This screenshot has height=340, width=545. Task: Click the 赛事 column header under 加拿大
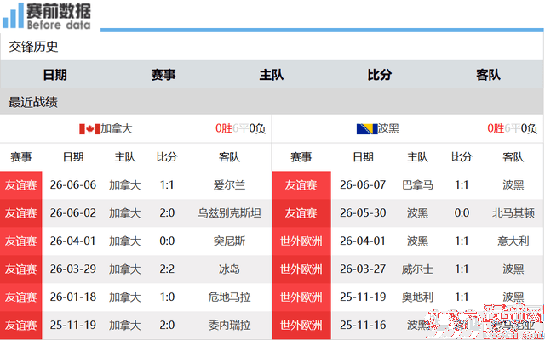pyautogui.click(x=20, y=157)
